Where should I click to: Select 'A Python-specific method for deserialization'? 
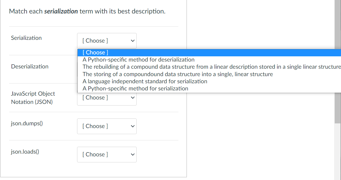[139, 59]
